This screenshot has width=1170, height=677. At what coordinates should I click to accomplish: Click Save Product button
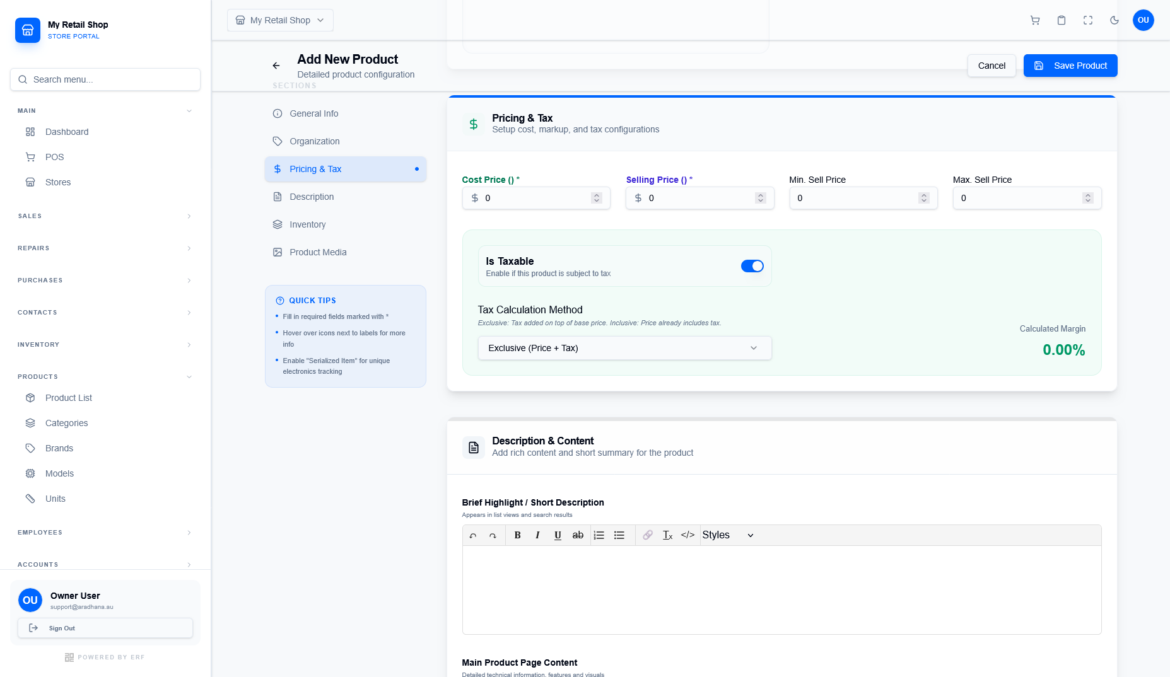click(1070, 66)
